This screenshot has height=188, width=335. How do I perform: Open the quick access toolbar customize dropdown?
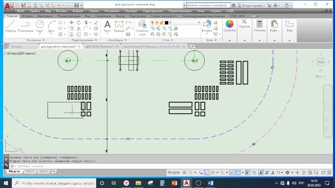pyautogui.click(x=82, y=5)
